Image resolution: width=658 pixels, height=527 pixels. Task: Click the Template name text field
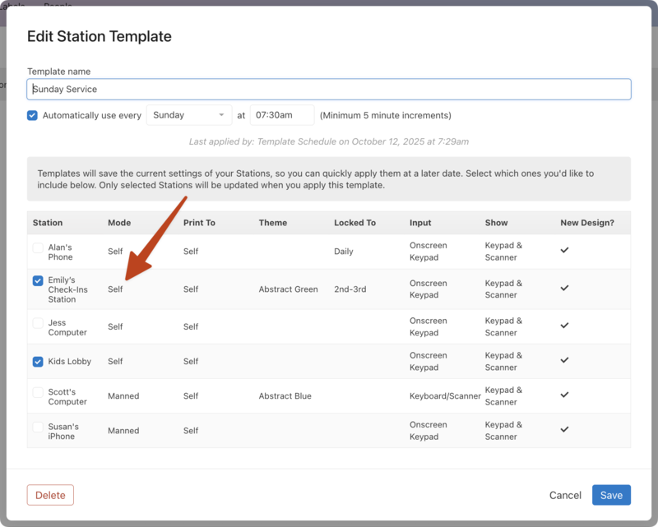(329, 89)
